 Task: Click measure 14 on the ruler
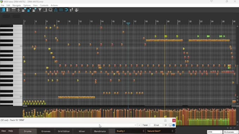pos(102,21)
